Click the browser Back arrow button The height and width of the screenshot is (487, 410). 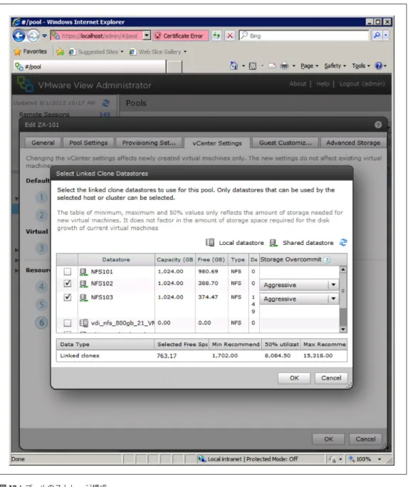(19, 36)
